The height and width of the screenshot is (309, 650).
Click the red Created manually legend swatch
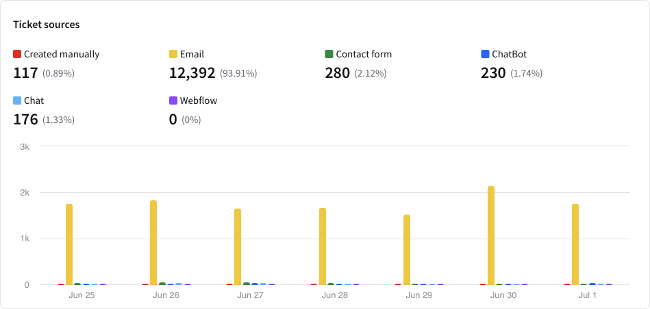(17, 54)
